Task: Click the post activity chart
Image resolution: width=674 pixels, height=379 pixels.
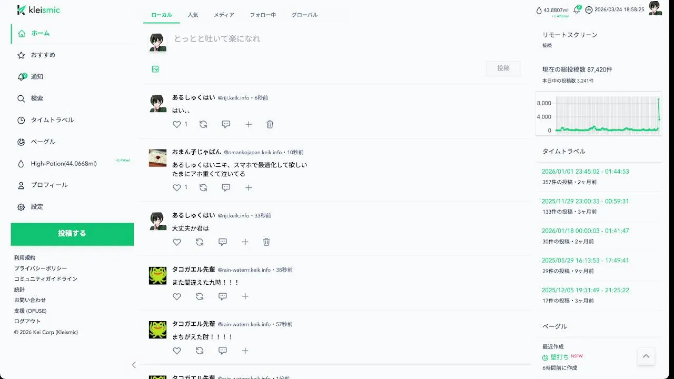Action: (x=599, y=115)
